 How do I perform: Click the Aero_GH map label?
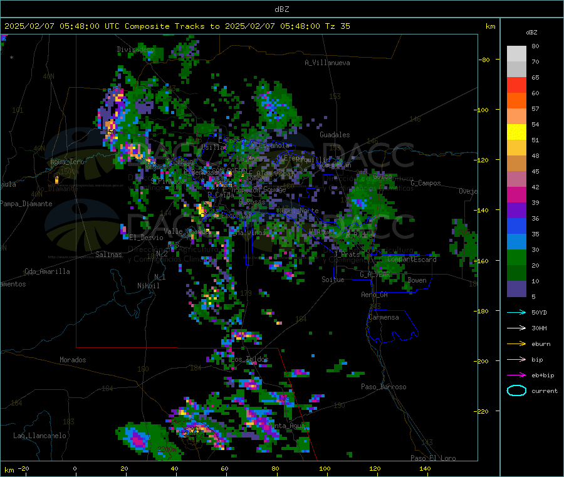(x=375, y=295)
